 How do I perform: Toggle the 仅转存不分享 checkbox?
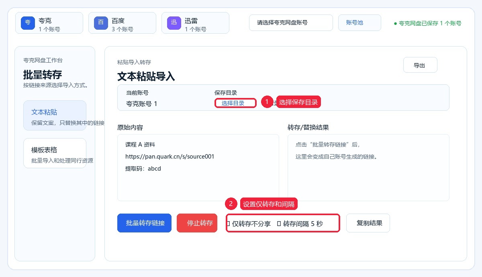click(229, 224)
